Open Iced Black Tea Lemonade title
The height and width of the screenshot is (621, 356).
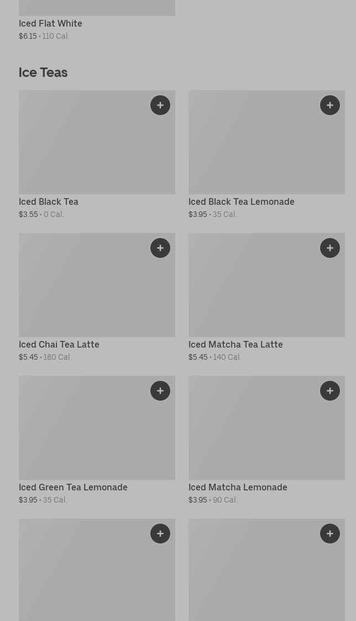click(241, 201)
